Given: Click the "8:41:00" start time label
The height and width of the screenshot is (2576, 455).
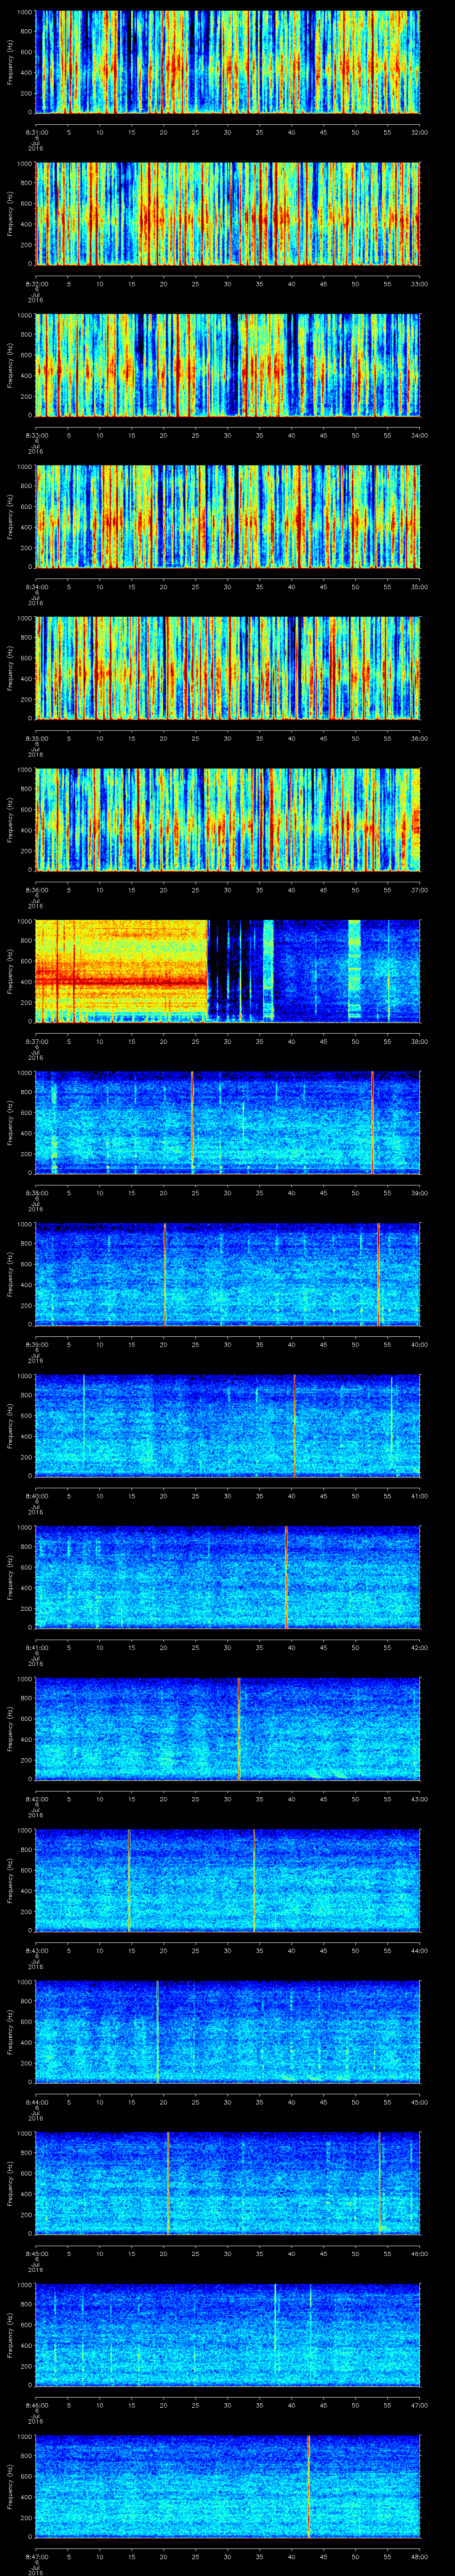Looking at the screenshot, I should tap(36, 1647).
